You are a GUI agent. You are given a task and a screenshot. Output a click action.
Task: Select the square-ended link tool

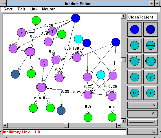tap(142, 131)
